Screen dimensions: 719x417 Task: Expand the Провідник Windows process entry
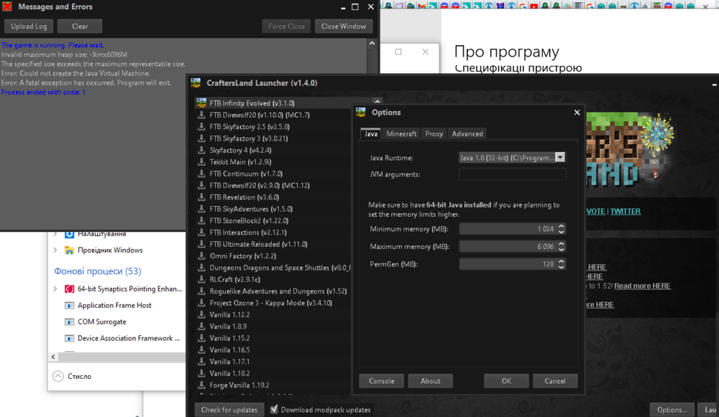pos(55,250)
